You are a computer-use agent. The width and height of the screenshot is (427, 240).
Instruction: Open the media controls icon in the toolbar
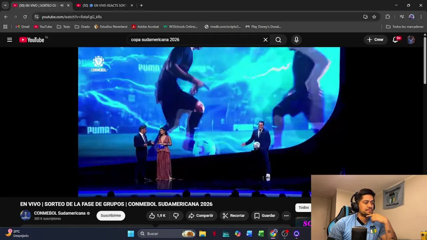(402, 17)
